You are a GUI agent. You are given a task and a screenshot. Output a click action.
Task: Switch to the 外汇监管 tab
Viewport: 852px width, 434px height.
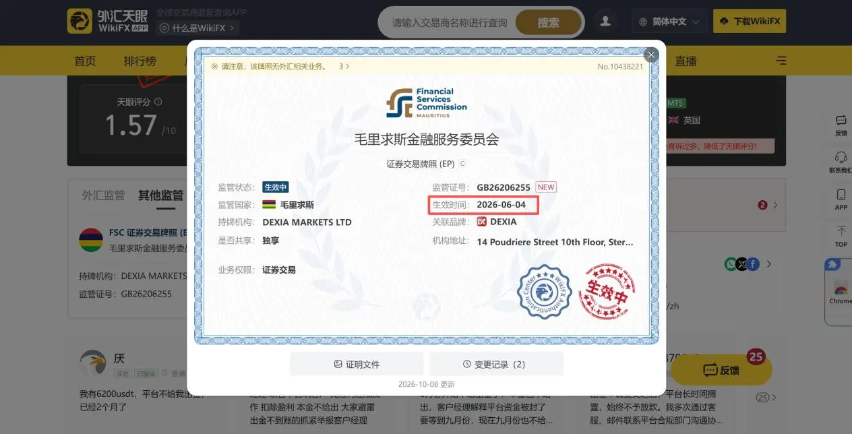tap(103, 195)
